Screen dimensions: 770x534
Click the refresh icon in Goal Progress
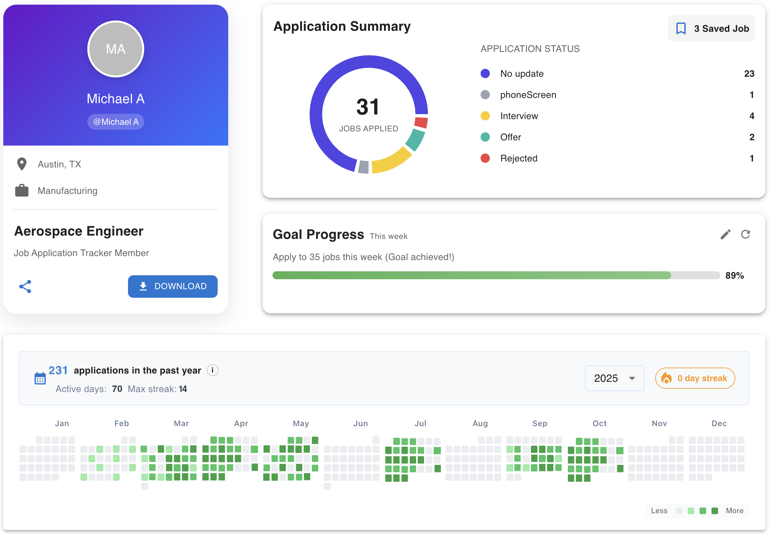coord(746,234)
